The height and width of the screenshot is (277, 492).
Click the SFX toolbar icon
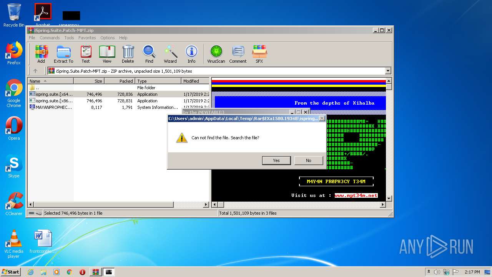coord(259,54)
